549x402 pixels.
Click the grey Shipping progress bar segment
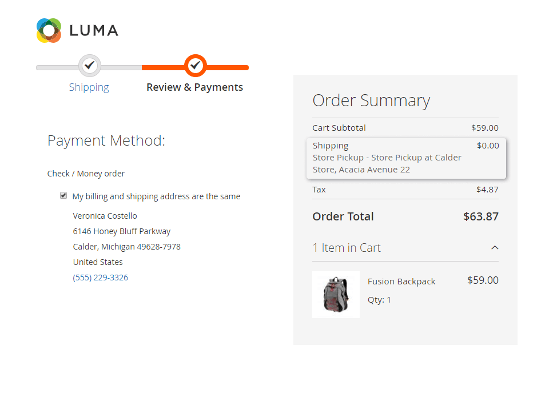(57, 67)
